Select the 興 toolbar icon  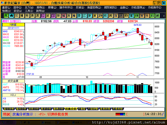[x=110, y=16]
